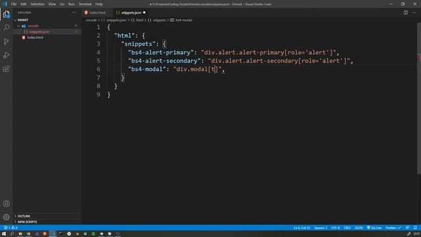The height and width of the screenshot is (237, 421).
Task: Open Windows taskbar search
Action: click(x=12, y=234)
